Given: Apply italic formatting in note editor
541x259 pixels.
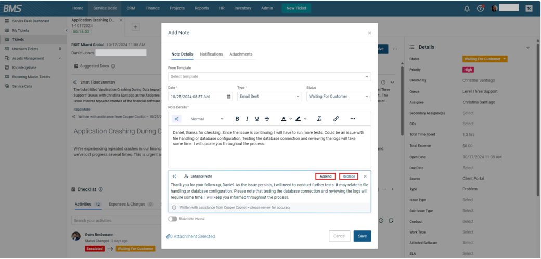Looking at the screenshot, I should point(247,119).
